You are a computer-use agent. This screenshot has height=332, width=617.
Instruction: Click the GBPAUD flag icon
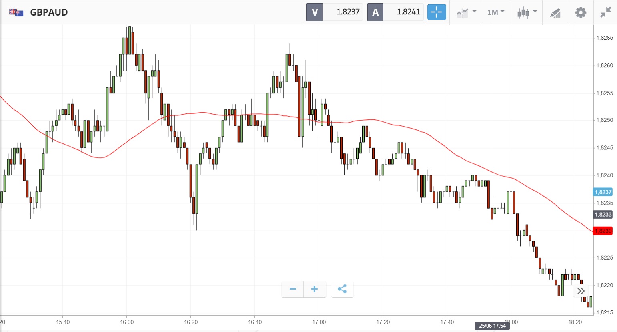pos(16,12)
